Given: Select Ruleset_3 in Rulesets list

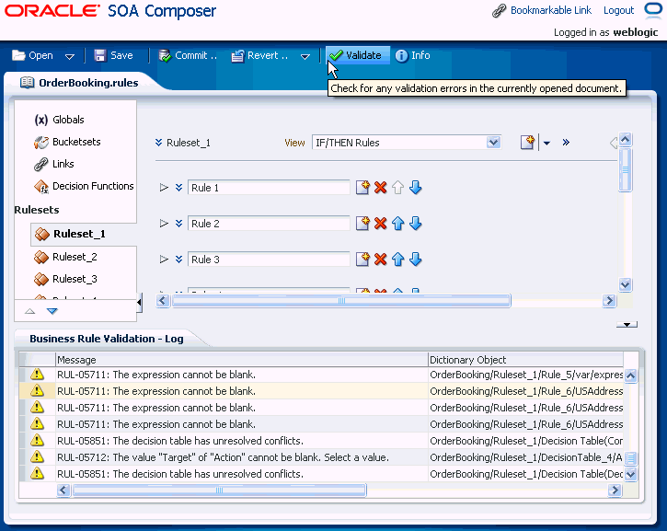Looking at the screenshot, I should [x=66, y=279].
